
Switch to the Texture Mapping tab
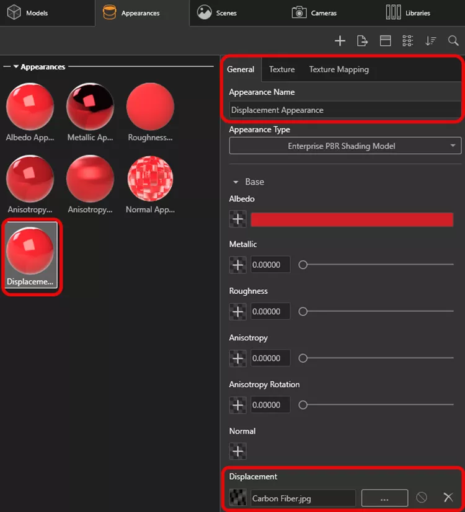click(x=339, y=69)
